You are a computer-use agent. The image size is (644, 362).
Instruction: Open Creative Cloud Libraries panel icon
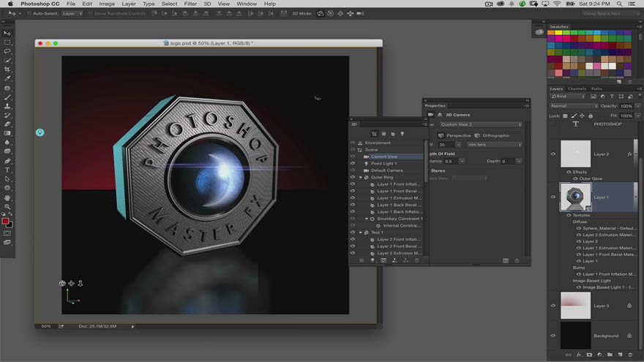click(539, 32)
